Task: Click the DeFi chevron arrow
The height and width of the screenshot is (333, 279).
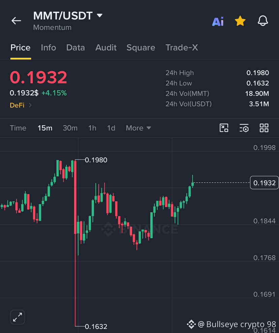Action: point(30,105)
